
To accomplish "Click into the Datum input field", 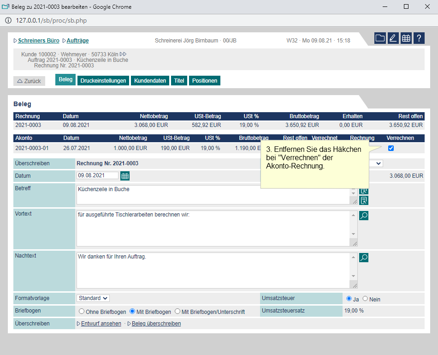I will [x=97, y=175].
